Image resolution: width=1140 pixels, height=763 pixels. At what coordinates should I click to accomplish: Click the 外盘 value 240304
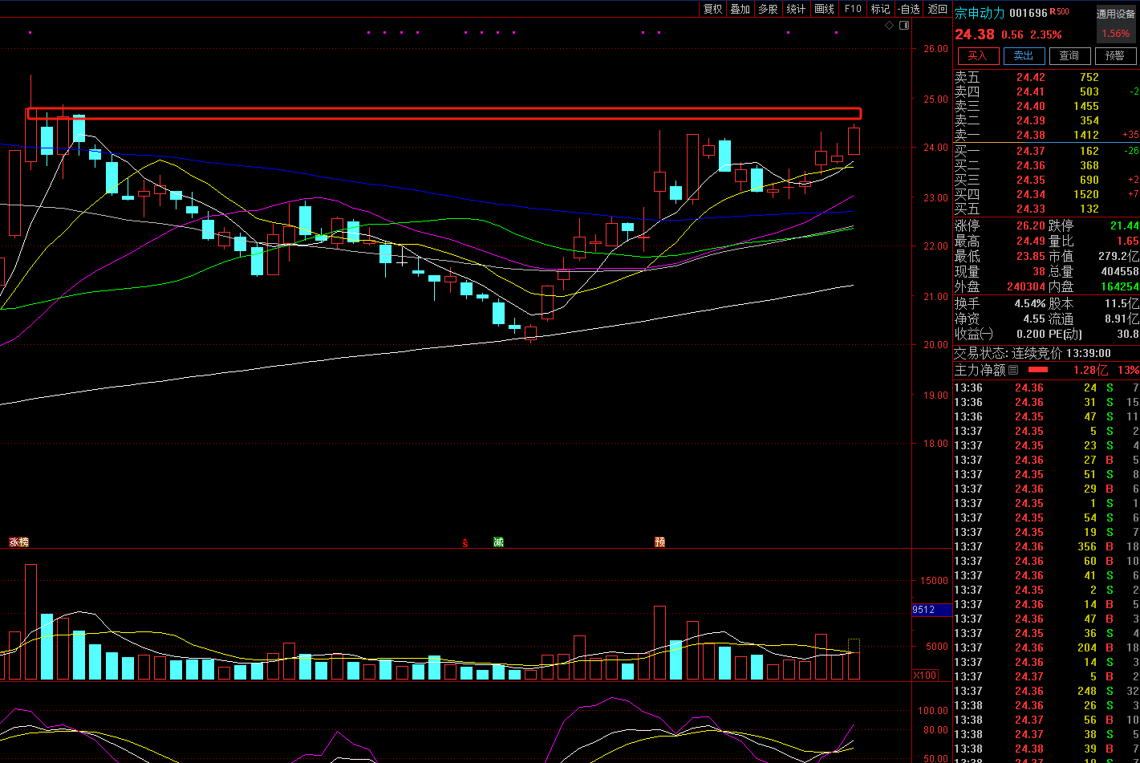click(x=1026, y=286)
